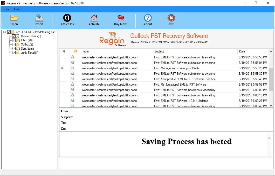Open a PST file with Open icon

coord(14,18)
